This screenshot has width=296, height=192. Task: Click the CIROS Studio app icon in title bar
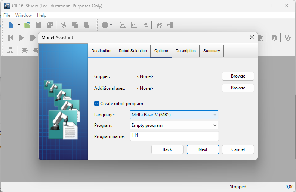[x=7, y=6]
